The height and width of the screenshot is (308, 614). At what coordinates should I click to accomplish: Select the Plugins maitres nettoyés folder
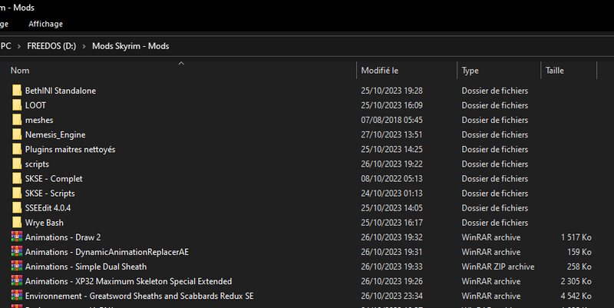pyautogui.click(x=70, y=149)
